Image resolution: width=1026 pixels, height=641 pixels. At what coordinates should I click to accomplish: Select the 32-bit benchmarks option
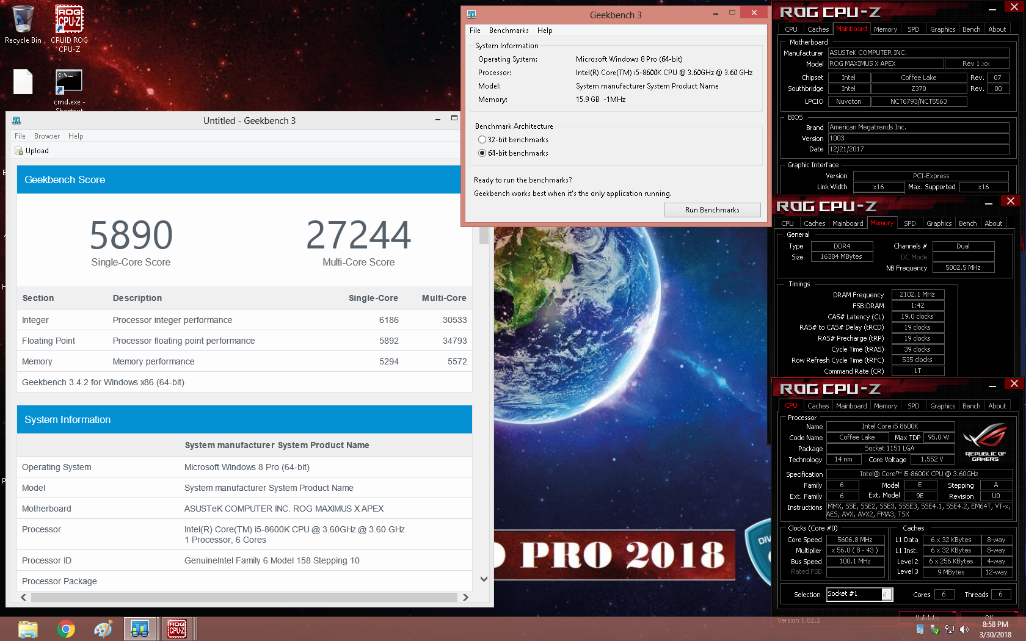coord(513,140)
